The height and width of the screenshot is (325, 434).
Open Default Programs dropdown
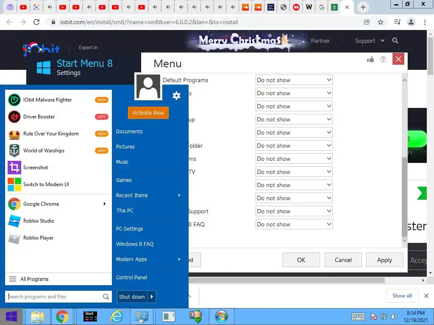tap(294, 80)
